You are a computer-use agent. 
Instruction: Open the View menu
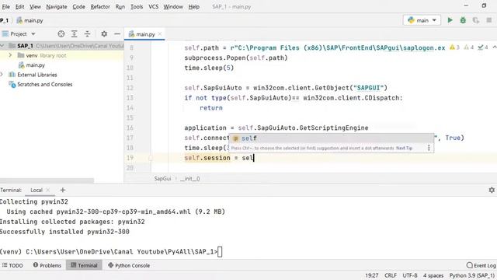pos(35,6)
